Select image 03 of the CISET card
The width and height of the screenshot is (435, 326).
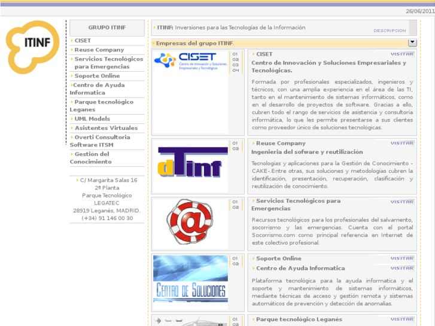coord(235,65)
